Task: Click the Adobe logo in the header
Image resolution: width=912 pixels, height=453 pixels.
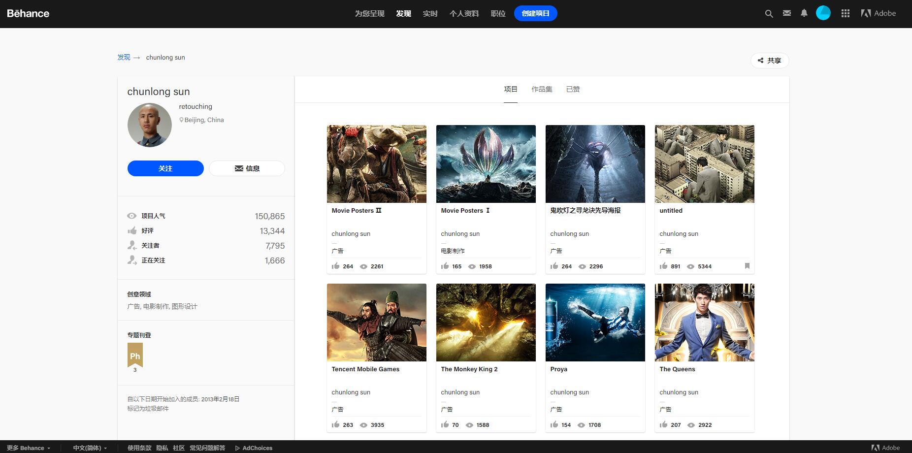Action: coord(879,13)
